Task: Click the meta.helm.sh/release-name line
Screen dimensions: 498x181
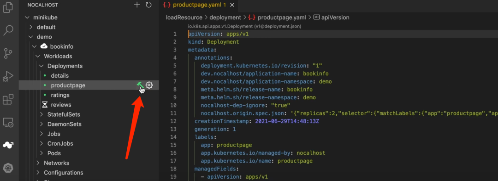Action: [x=257, y=90]
